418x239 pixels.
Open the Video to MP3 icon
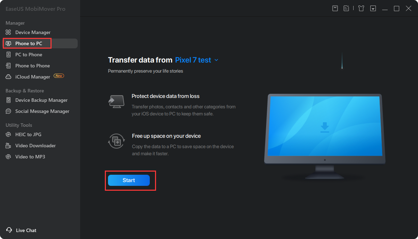8,157
